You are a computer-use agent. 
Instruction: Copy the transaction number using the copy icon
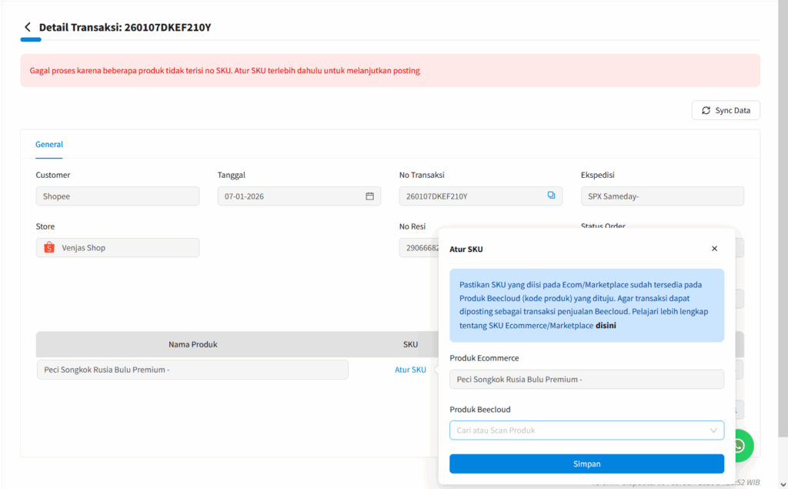551,196
